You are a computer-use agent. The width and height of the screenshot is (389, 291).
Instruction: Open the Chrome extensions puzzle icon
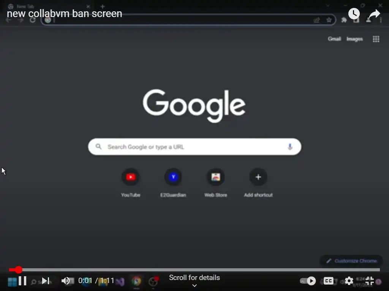pyautogui.click(x=343, y=20)
